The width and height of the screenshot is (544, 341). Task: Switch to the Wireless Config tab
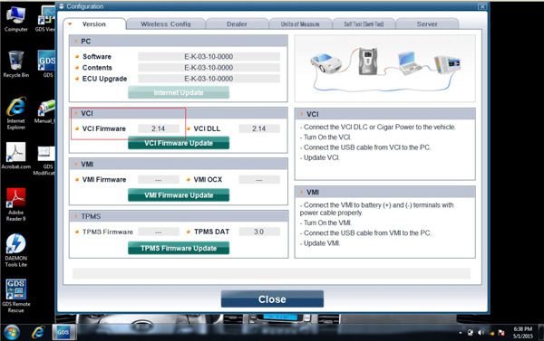[166, 24]
